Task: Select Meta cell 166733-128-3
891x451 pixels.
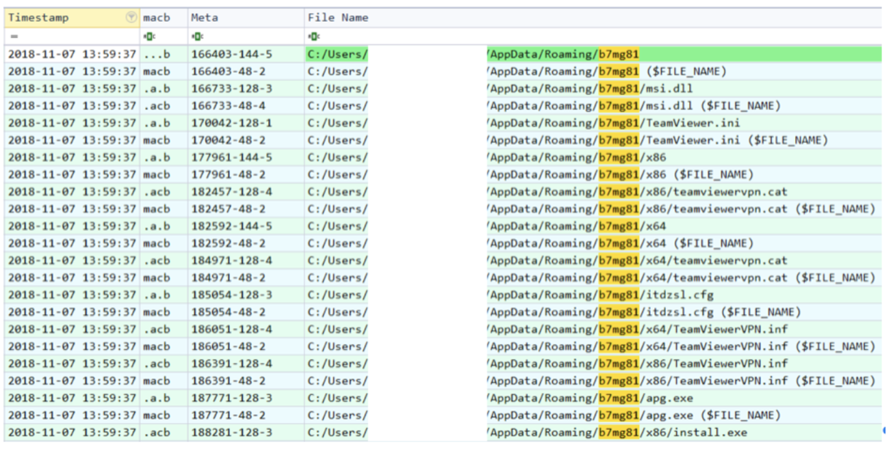Action: [246, 88]
